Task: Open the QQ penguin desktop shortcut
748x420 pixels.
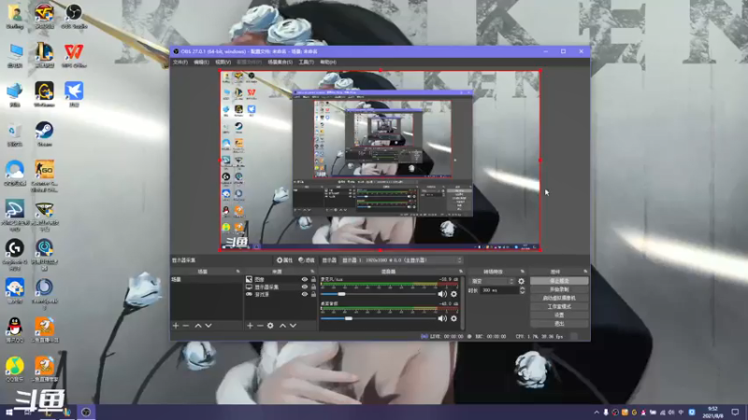Action: (x=15, y=329)
